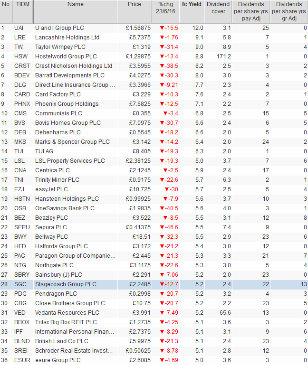The height and width of the screenshot is (365, 308).
Task: Click Dividends per share yrs gr Adj header
Action: 289,12
